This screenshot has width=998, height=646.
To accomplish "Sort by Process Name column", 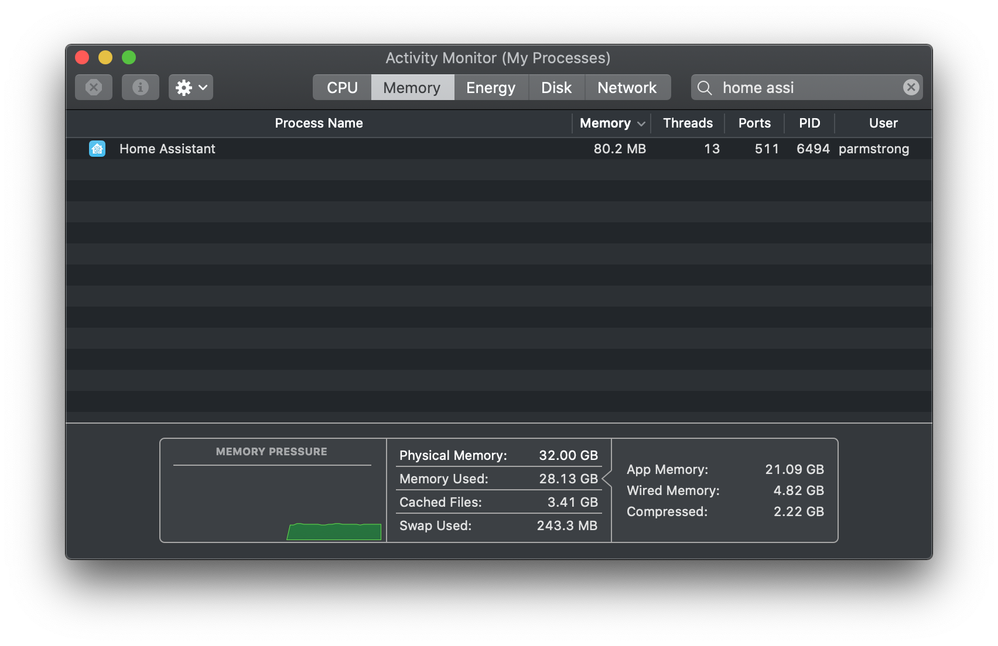I will click(319, 123).
